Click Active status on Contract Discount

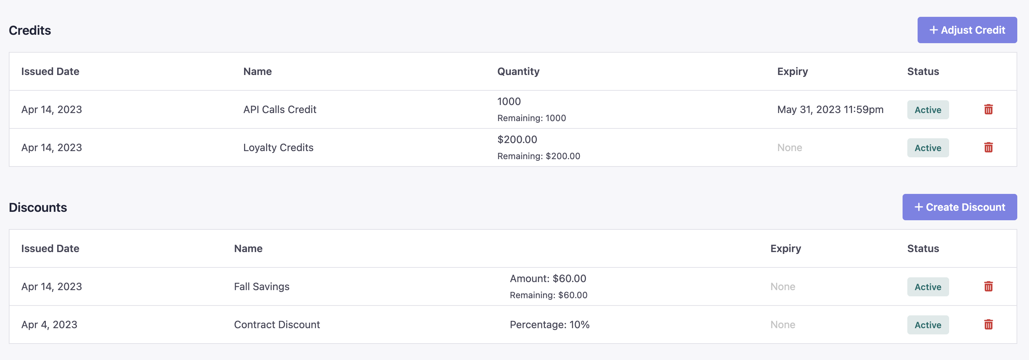[x=927, y=325]
